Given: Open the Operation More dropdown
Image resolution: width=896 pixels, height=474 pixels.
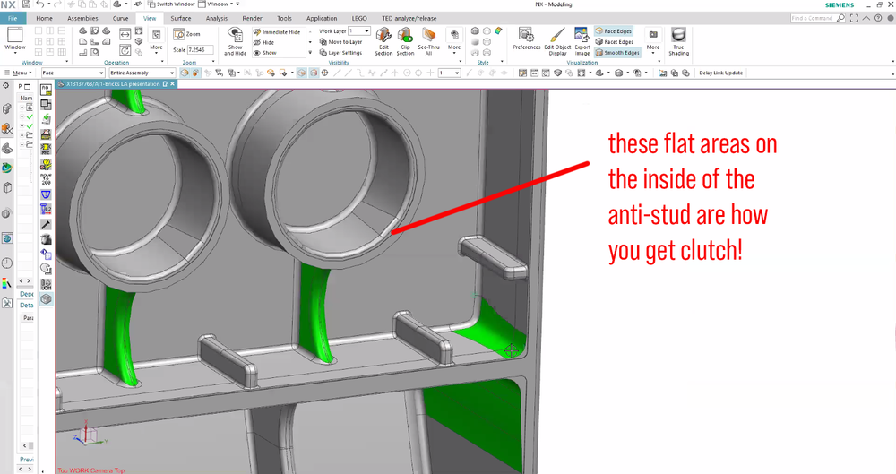Looking at the screenshot, I should click(x=156, y=41).
